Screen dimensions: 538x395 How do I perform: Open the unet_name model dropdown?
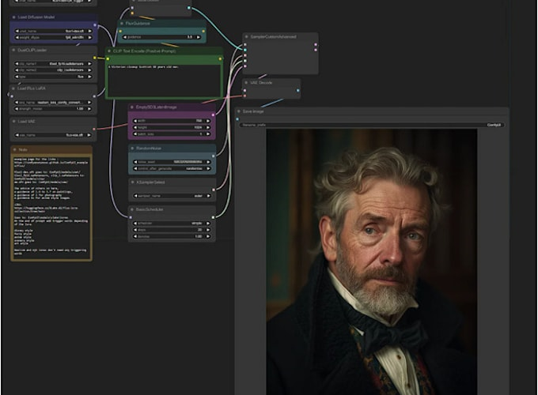(x=54, y=31)
